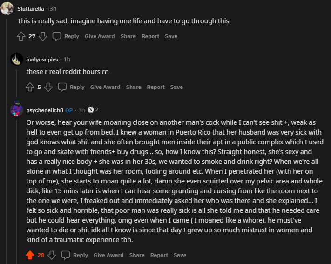331x264 pixels.
Task: Save Sluttarella's comment
Action: tap(171, 36)
